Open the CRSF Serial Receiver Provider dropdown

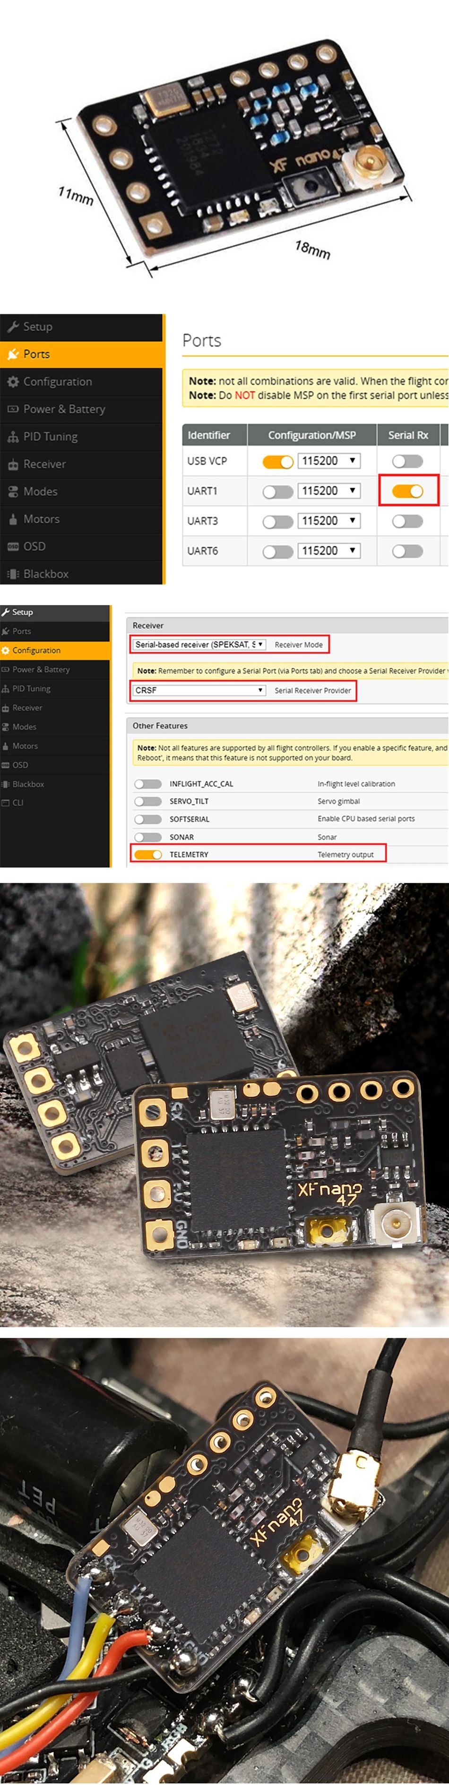point(199,691)
